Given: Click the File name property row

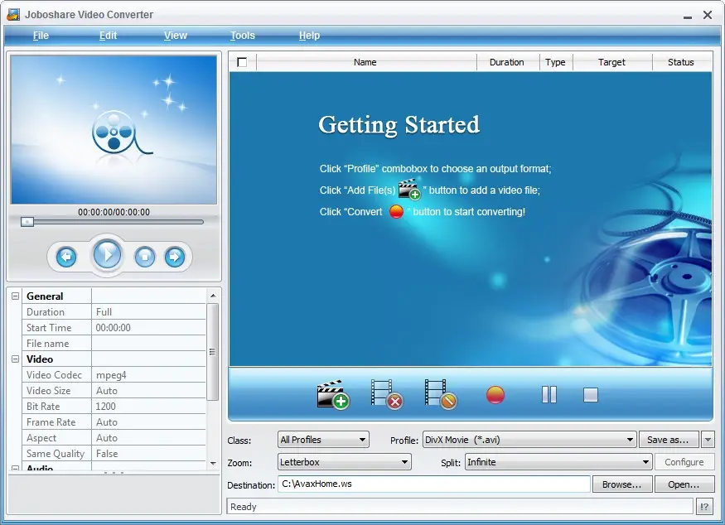Looking at the screenshot, I should tap(114, 344).
